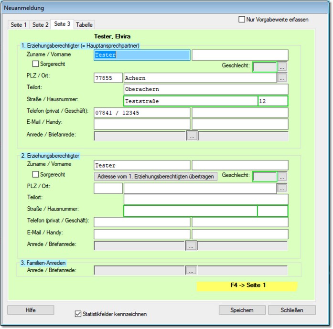Check Nur Vorgabewerte erfassen
The height and width of the screenshot is (329, 333).
click(242, 20)
